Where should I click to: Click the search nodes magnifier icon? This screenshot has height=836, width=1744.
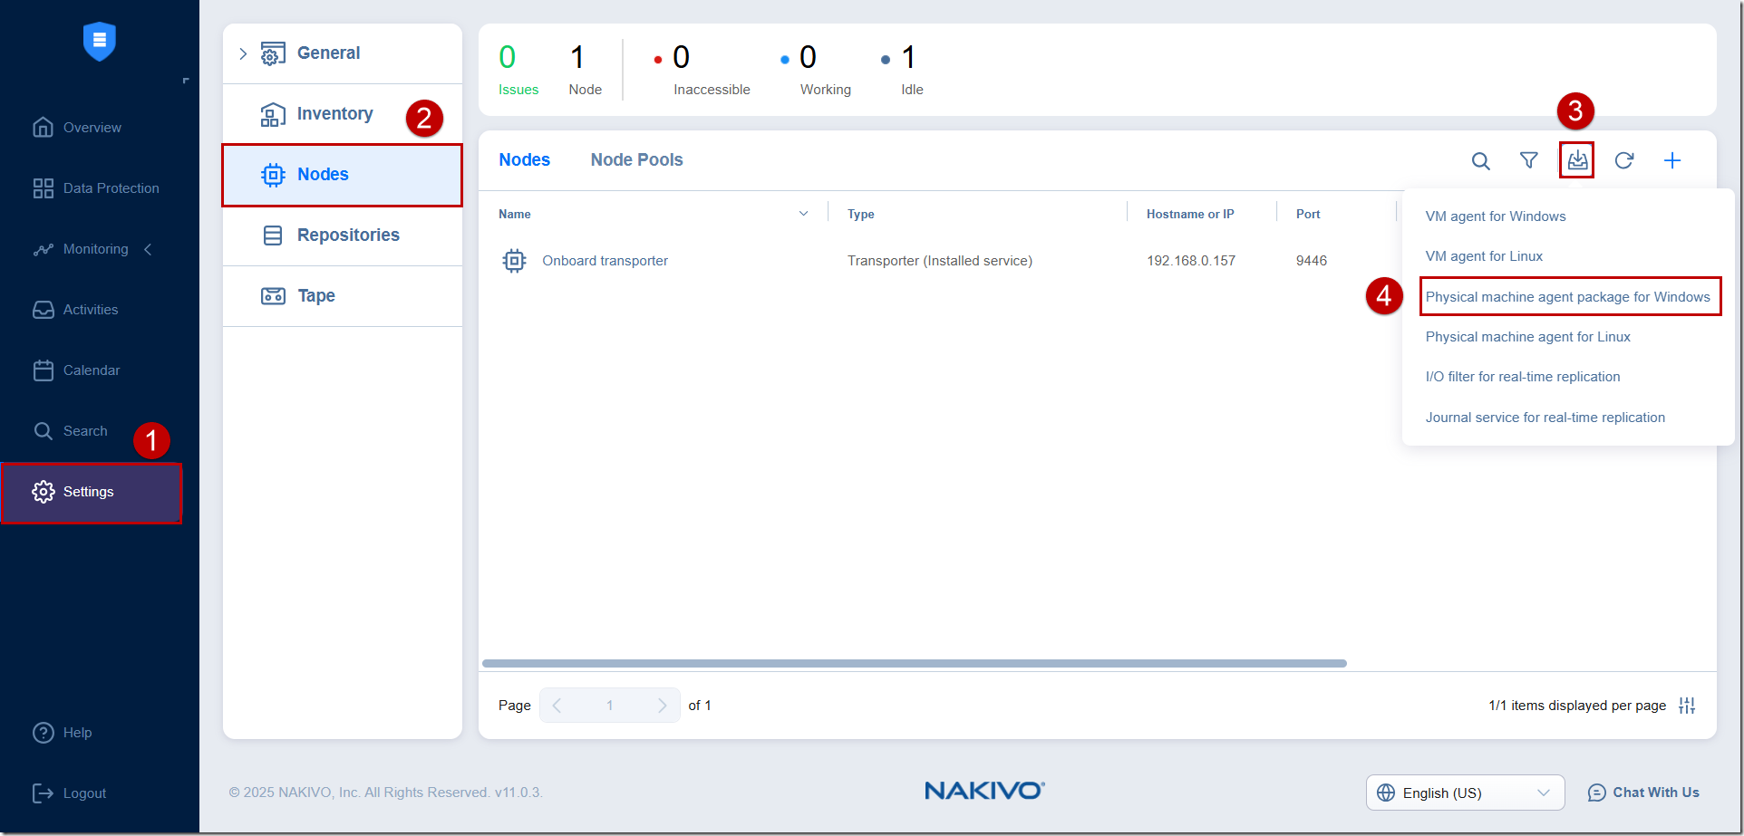(x=1481, y=161)
